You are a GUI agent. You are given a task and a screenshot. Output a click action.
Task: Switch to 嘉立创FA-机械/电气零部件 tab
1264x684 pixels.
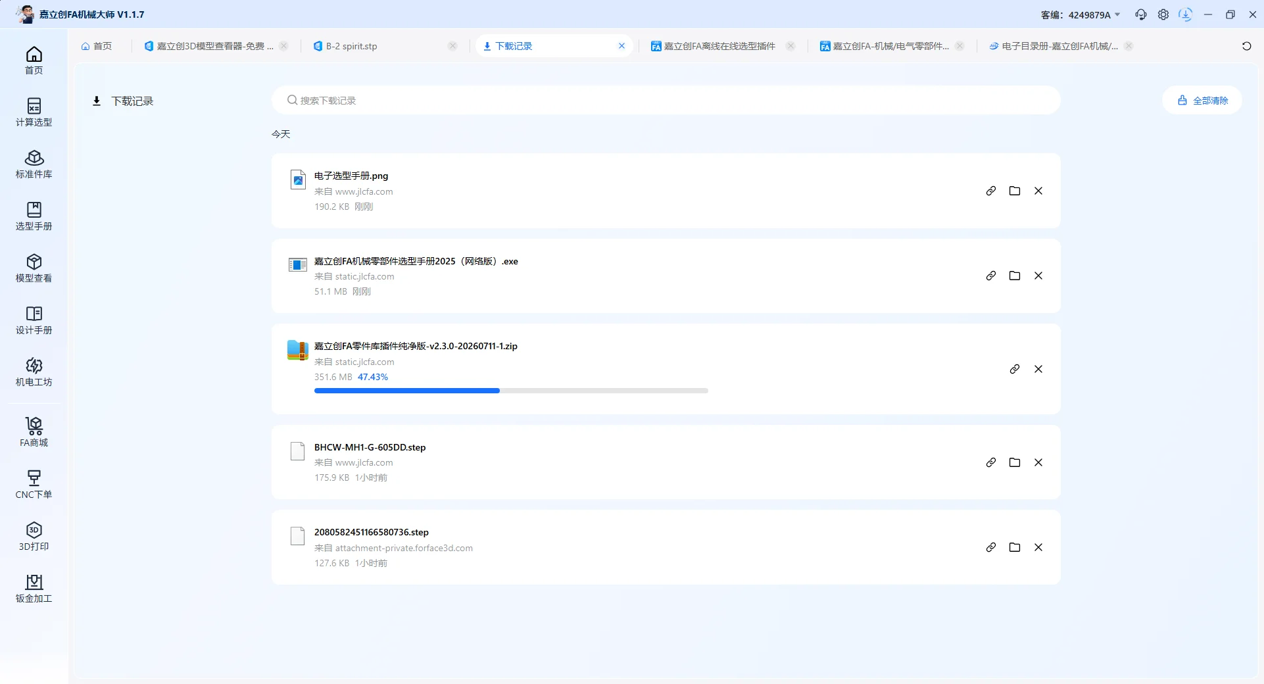[x=885, y=46]
